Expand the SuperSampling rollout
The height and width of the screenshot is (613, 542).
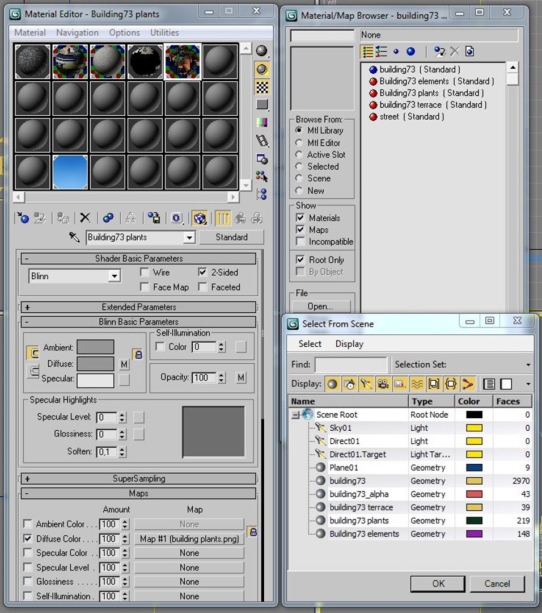pos(139,478)
